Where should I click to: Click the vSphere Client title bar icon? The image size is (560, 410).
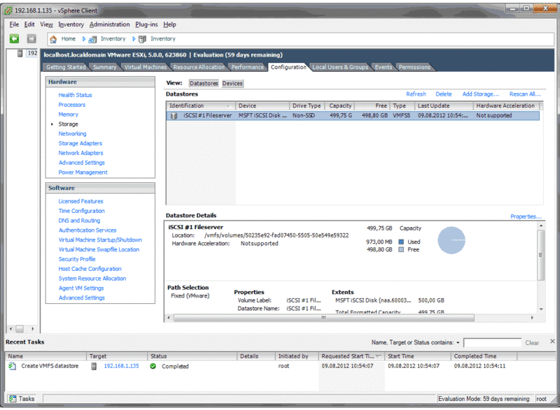[8, 10]
